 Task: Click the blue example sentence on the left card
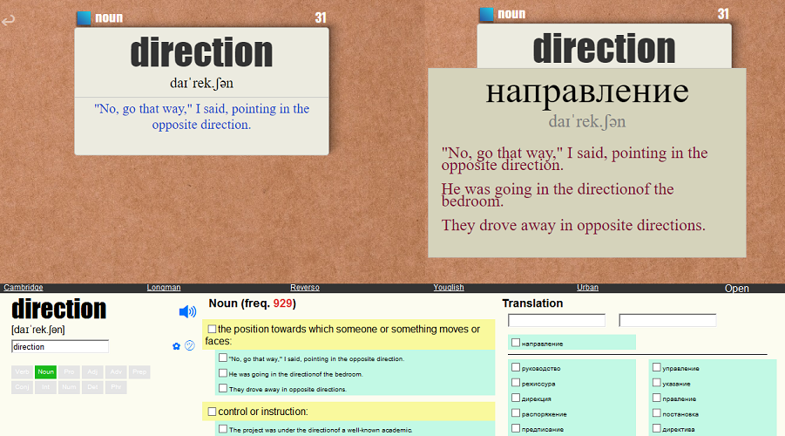(202, 116)
